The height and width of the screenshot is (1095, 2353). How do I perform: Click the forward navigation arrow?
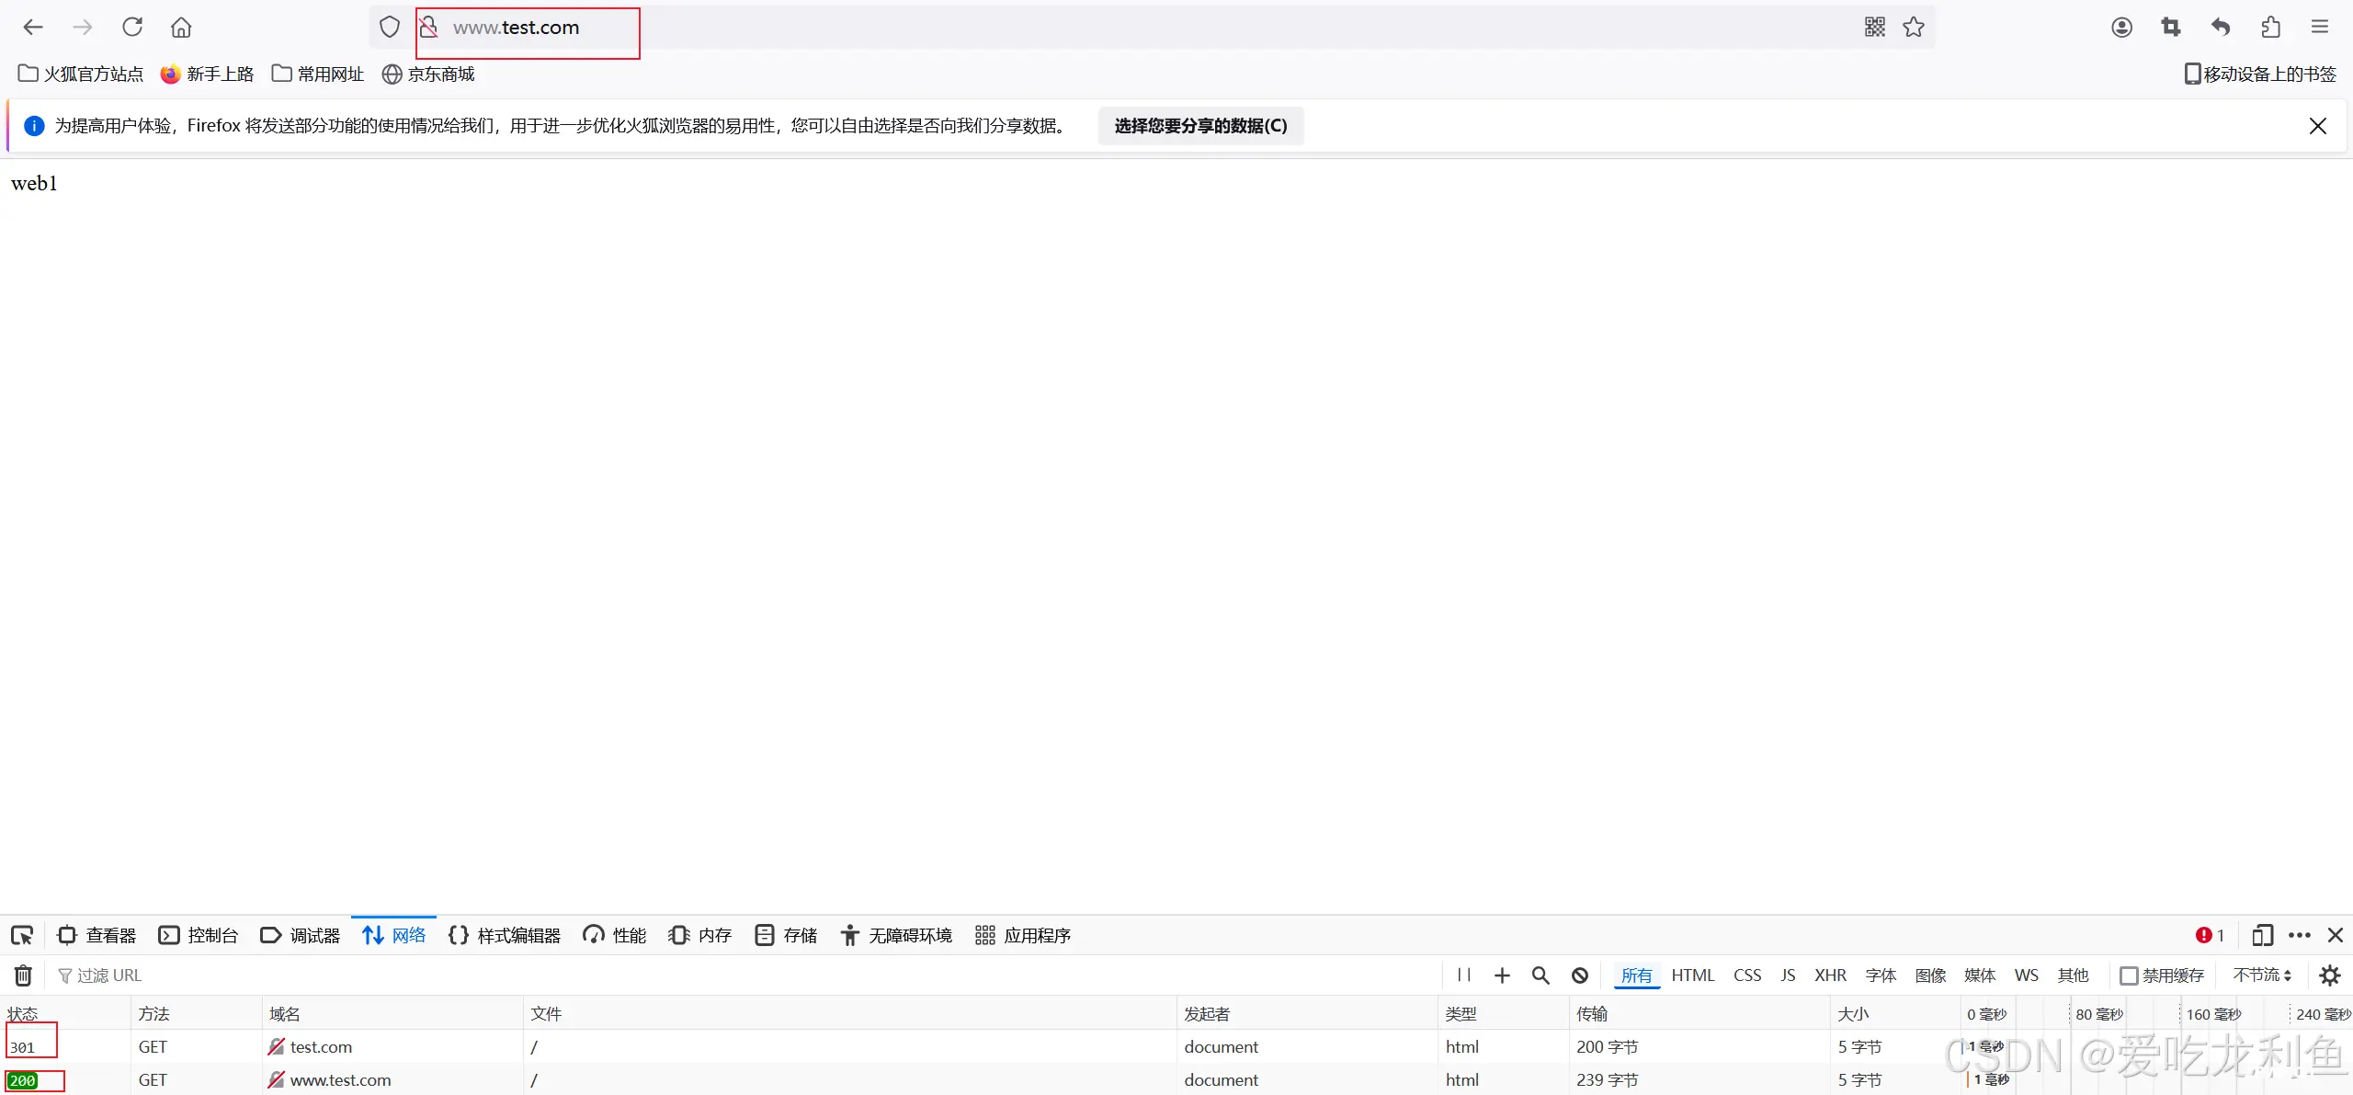(83, 28)
